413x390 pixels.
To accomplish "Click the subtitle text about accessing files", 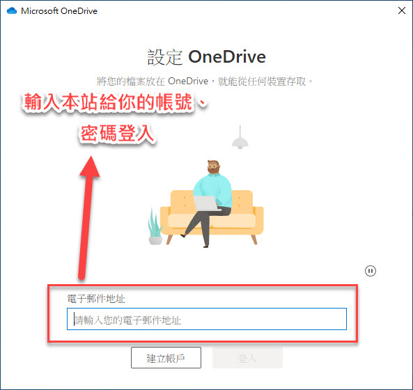I will (x=205, y=81).
